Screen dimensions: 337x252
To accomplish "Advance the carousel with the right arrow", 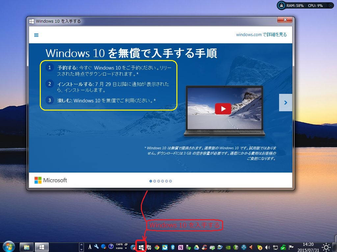I will (x=285, y=102).
